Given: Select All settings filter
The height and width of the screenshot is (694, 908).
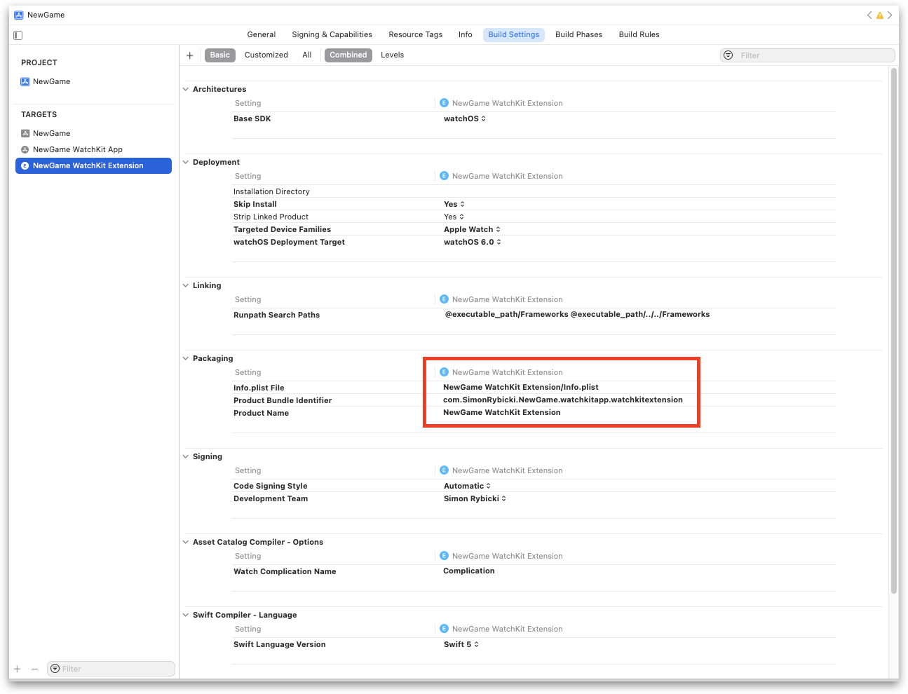Looking at the screenshot, I should pyautogui.click(x=307, y=55).
